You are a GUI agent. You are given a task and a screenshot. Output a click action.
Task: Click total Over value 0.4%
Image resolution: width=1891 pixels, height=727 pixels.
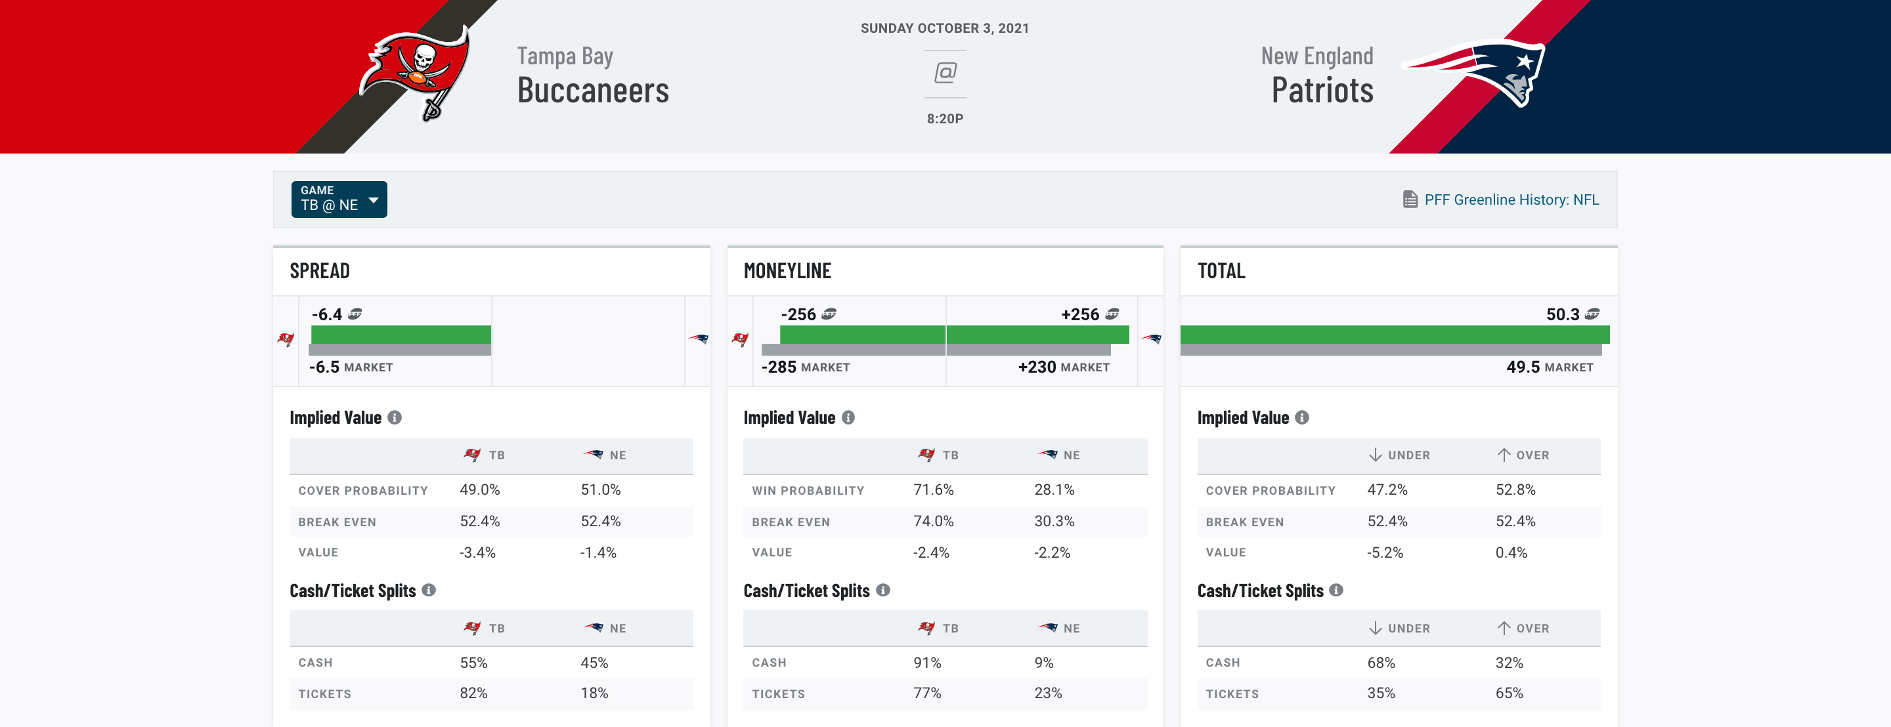[x=1511, y=552]
